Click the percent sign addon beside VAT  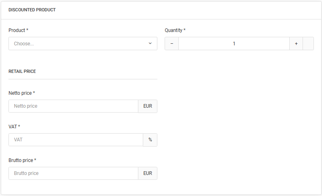click(x=150, y=140)
